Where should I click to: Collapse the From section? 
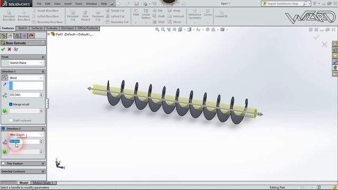coord(43,57)
